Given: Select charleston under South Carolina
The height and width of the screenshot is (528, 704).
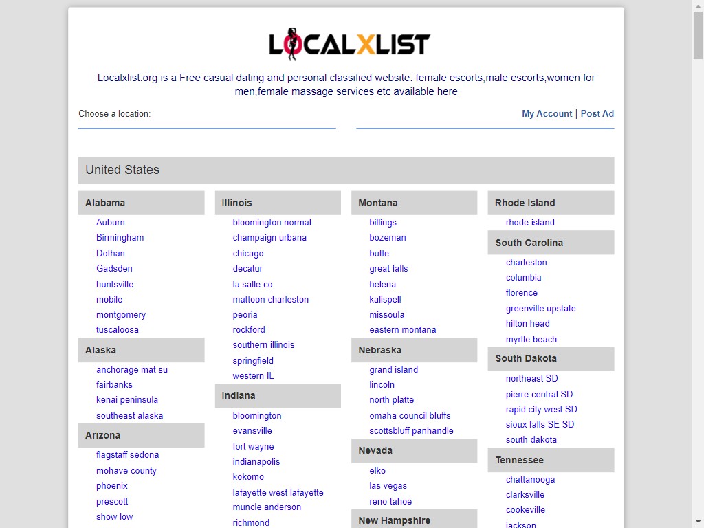Looking at the screenshot, I should point(526,262).
